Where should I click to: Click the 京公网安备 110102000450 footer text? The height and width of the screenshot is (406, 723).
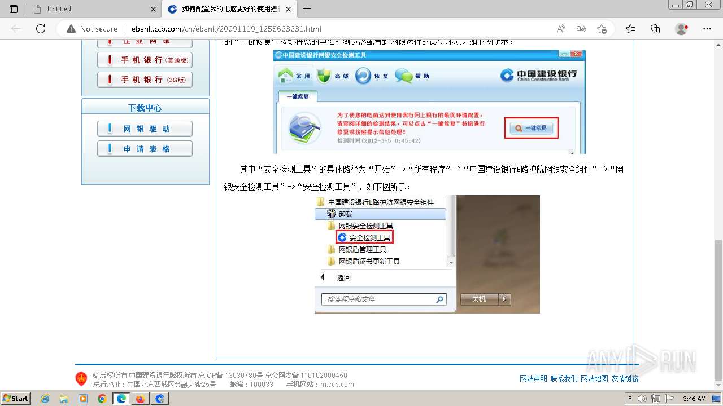coord(306,376)
